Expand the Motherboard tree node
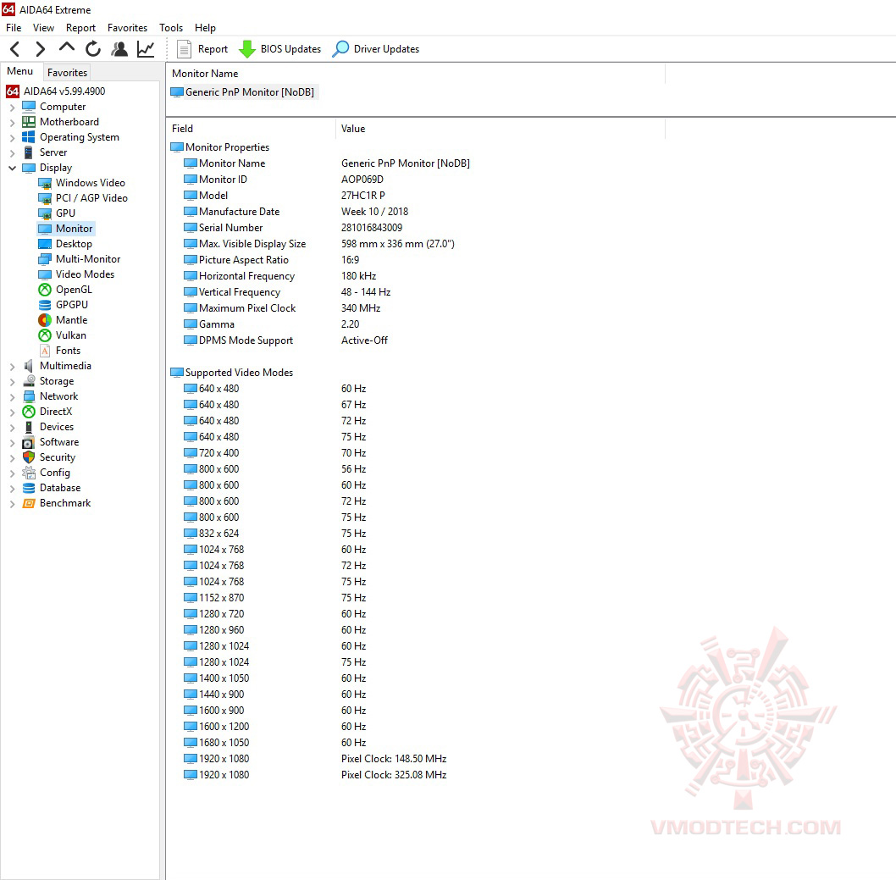896x880 pixels. pyautogui.click(x=12, y=122)
